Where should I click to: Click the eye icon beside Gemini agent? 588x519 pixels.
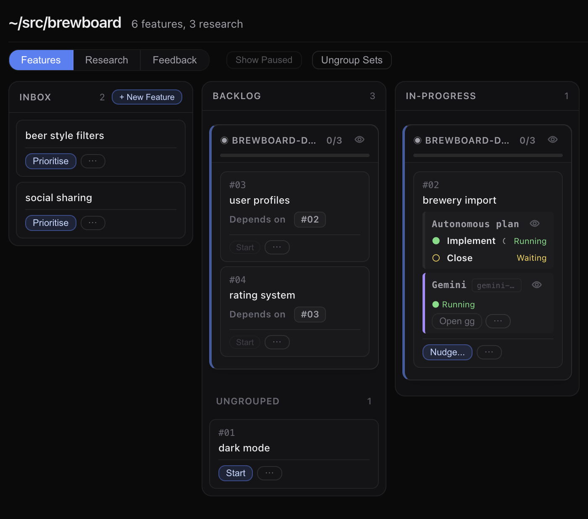coord(536,285)
